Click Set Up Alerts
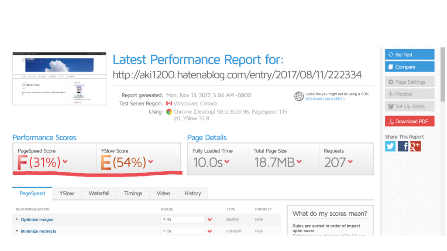447x251 pixels. tap(409, 106)
